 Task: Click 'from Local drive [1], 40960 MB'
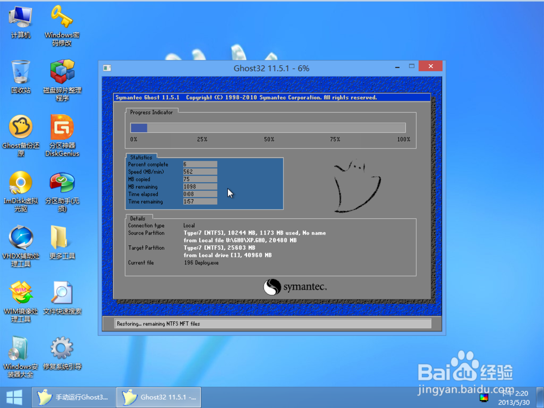click(x=227, y=255)
